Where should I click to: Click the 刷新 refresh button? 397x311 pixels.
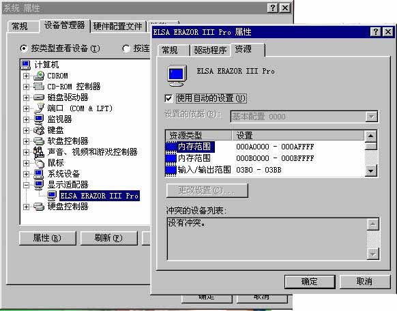point(108,238)
